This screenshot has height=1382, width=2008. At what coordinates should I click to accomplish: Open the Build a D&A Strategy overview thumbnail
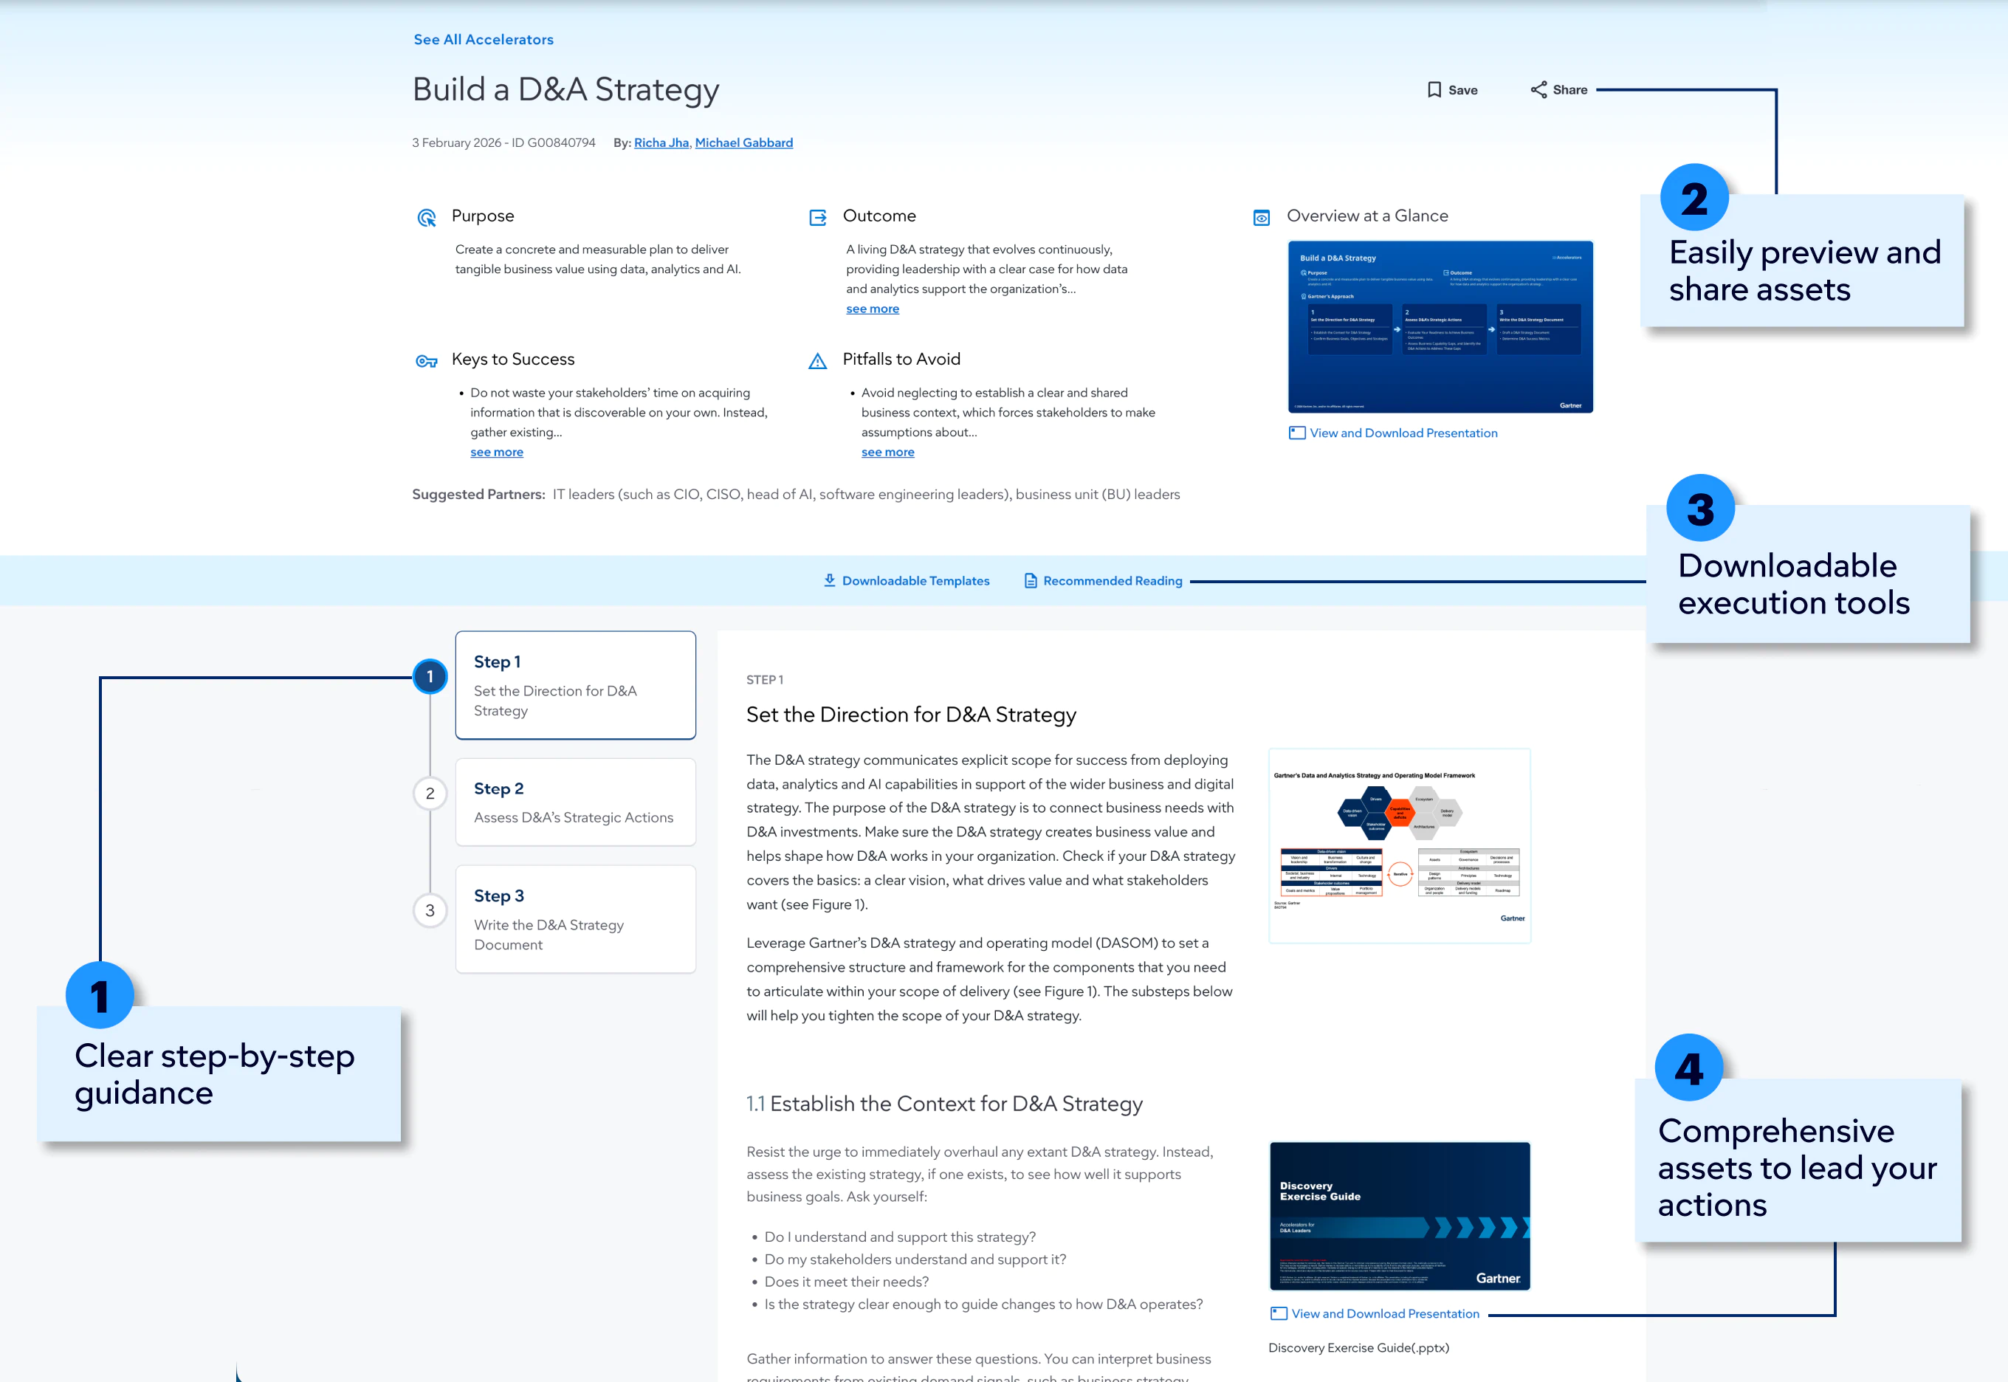tap(1440, 326)
